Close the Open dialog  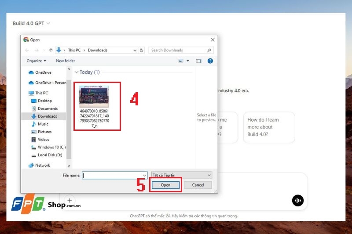point(213,40)
